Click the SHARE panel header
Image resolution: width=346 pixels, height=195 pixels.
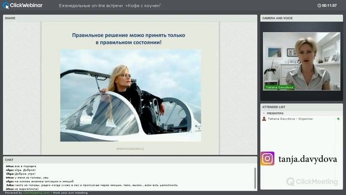point(130,18)
